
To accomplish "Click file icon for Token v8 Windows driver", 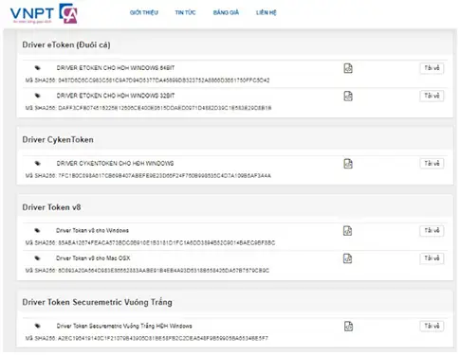I will [x=347, y=231].
